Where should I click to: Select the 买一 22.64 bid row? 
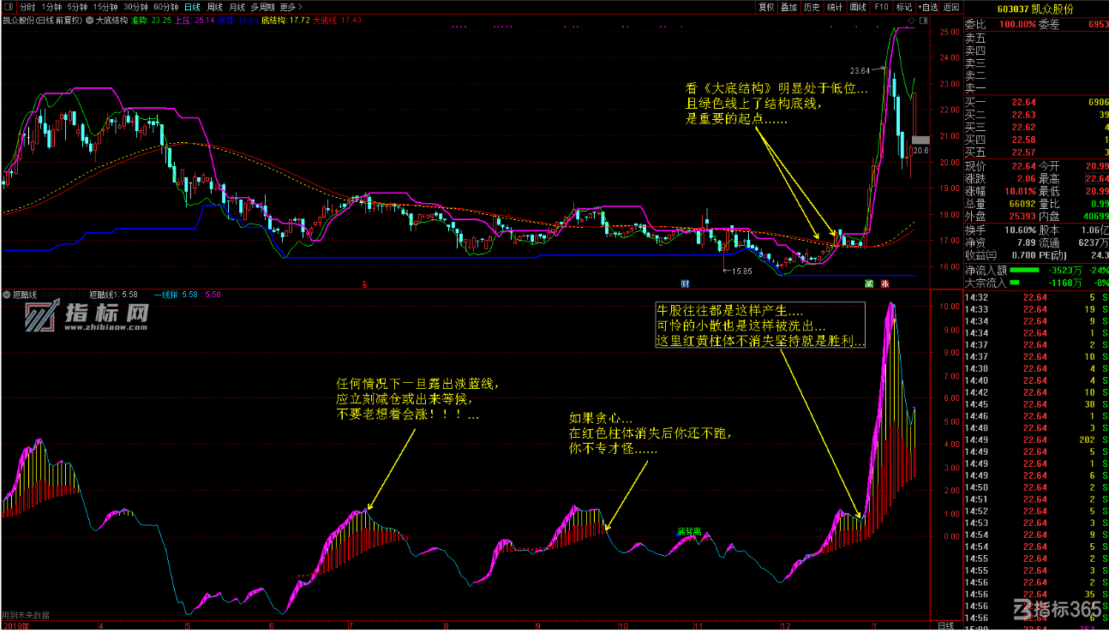point(1035,102)
